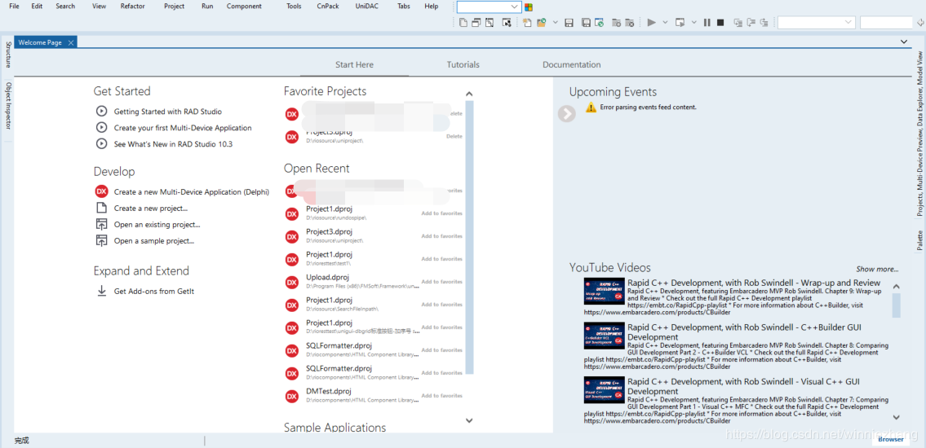Select the Start Here tab

354,65
